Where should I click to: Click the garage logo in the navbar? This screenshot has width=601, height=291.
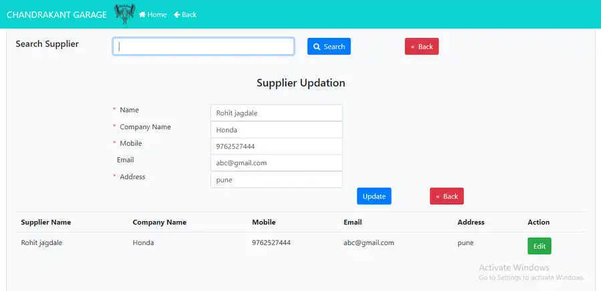pyautogui.click(x=124, y=13)
